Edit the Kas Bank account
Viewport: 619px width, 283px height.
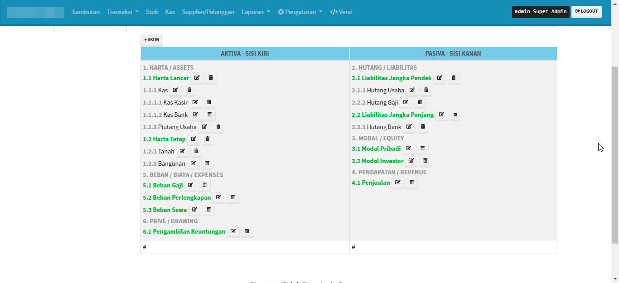[195, 115]
